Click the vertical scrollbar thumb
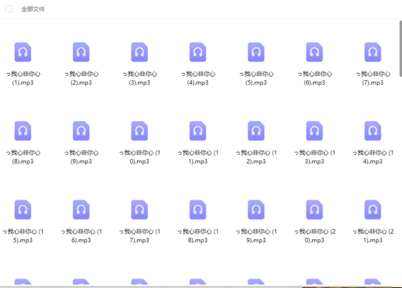The image size is (402, 288). point(400,48)
